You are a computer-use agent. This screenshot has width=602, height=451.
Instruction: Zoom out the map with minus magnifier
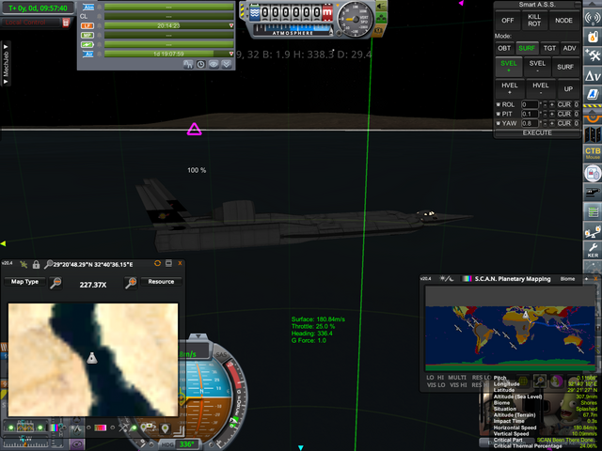(x=56, y=283)
